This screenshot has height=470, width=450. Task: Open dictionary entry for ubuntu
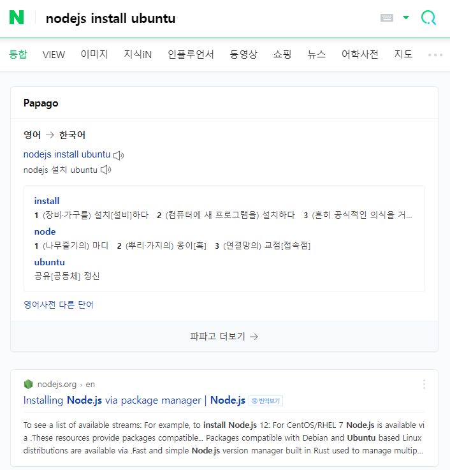pos(50,262)
